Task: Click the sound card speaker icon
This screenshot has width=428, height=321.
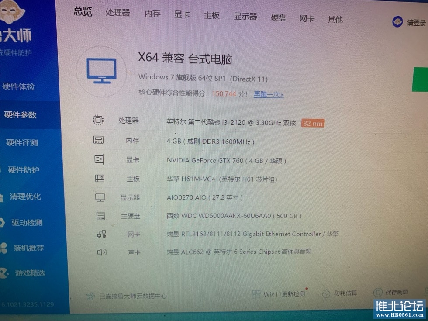Action: [102, 252]
